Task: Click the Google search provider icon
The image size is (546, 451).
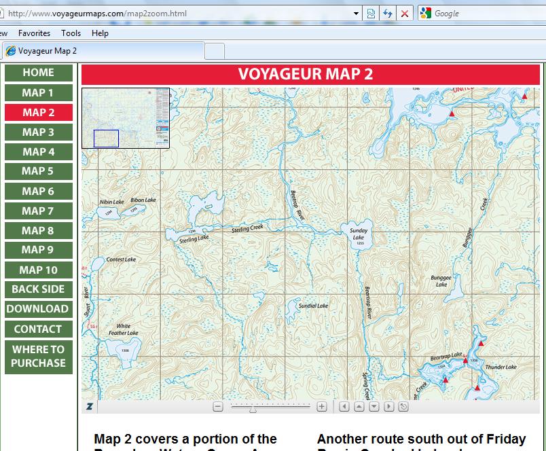Action: [x=426, y=13]
